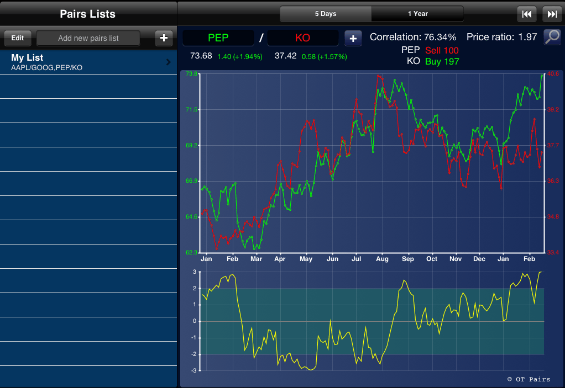The image size is (565, 388).
Task: Select the PEP ticker field
Action: point(218,38)
